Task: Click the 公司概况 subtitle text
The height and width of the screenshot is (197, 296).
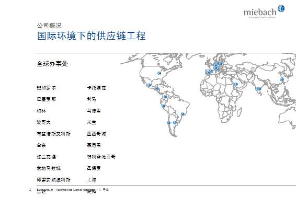Action: point(49,26)
